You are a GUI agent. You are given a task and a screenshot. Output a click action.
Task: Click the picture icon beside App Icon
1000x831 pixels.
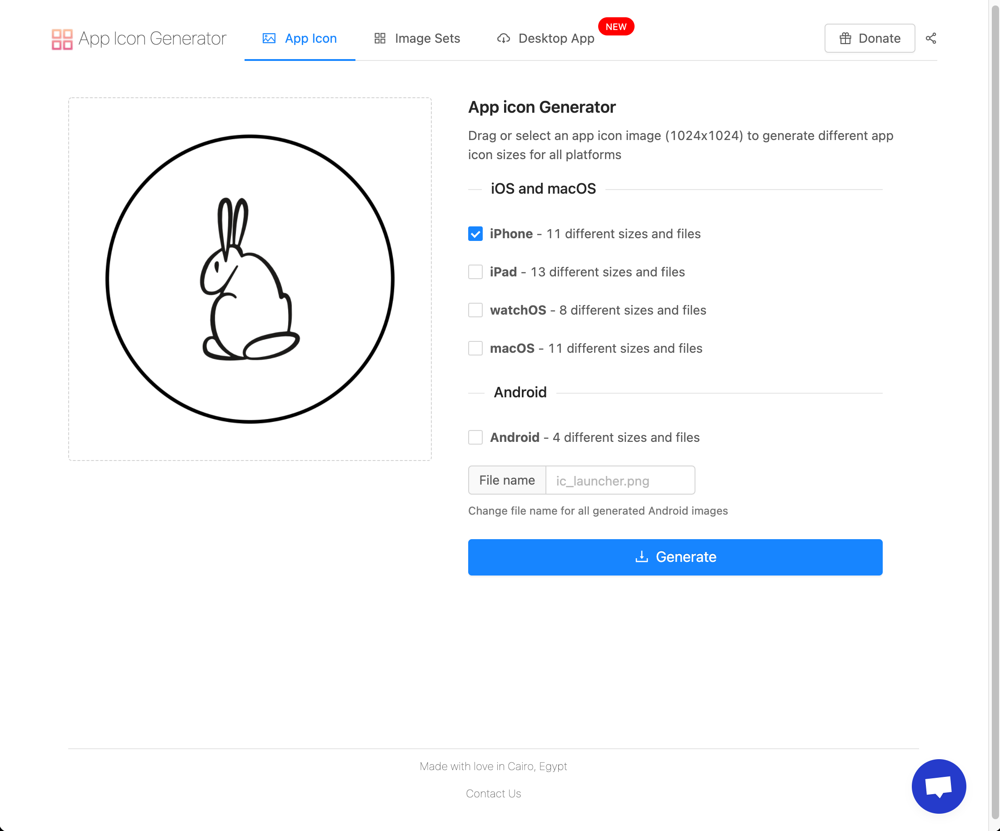269,39
